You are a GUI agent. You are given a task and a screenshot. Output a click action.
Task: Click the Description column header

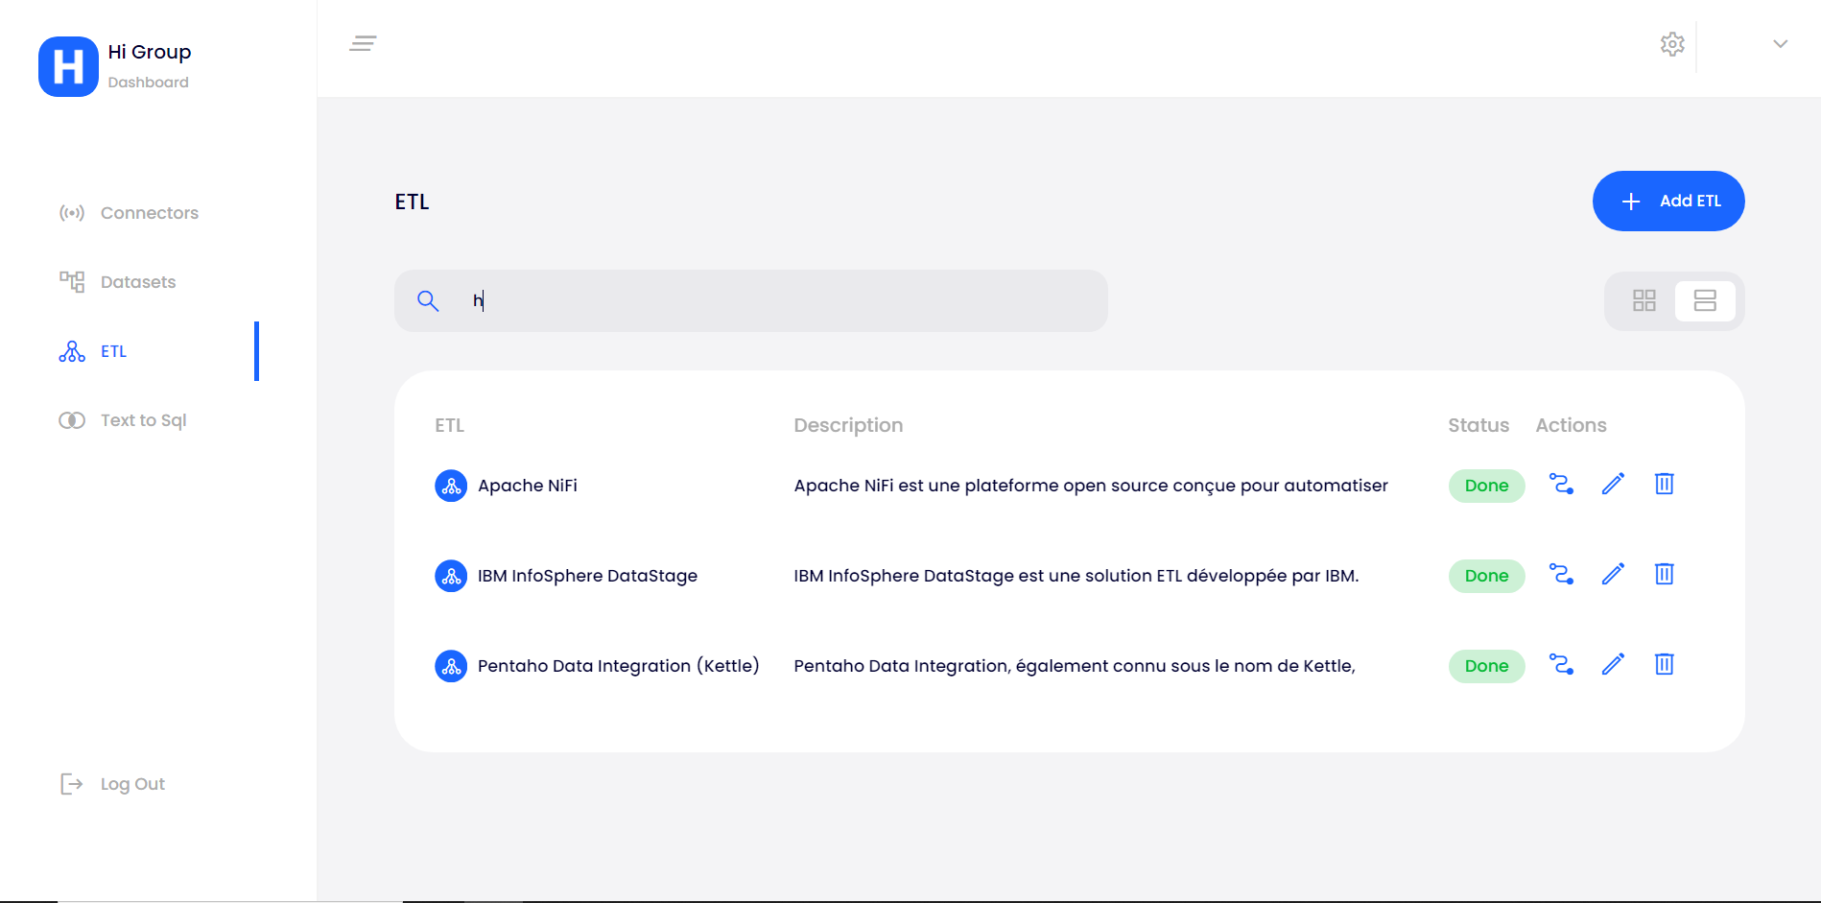coord(848,425)
